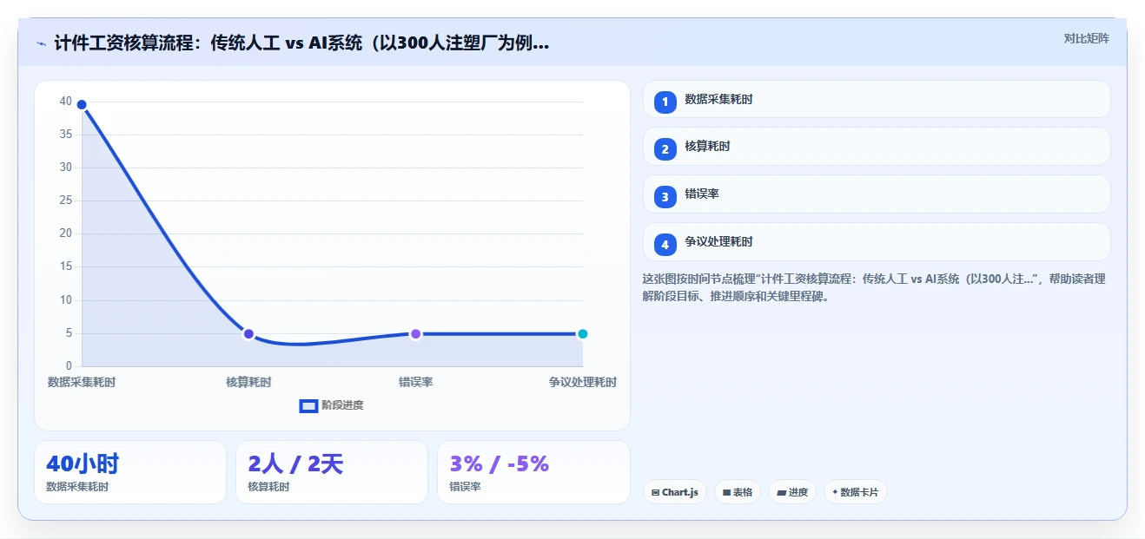
Task: Click the Chart.js tag pill
Action: (675, 492)
